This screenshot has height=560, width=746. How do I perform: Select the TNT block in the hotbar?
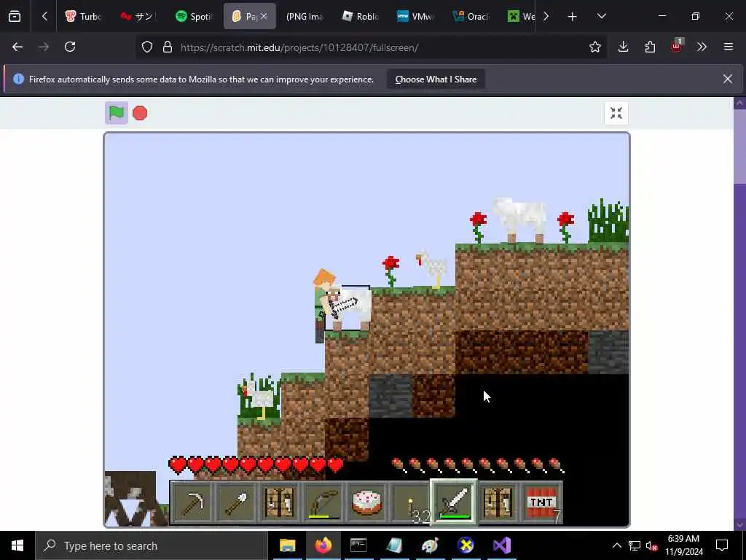[541, 502]
